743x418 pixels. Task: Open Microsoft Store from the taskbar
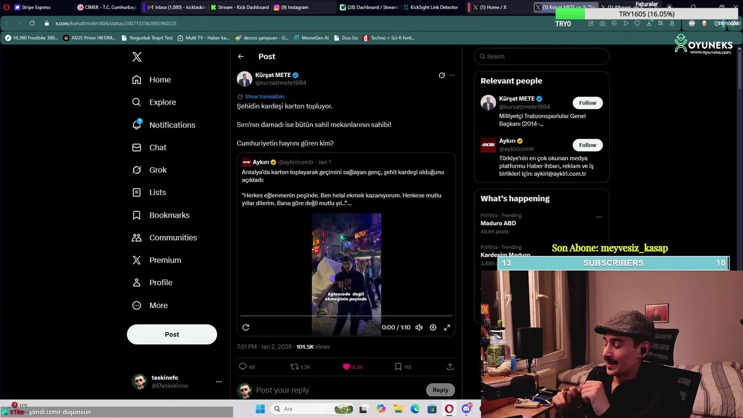click(432, 409)
